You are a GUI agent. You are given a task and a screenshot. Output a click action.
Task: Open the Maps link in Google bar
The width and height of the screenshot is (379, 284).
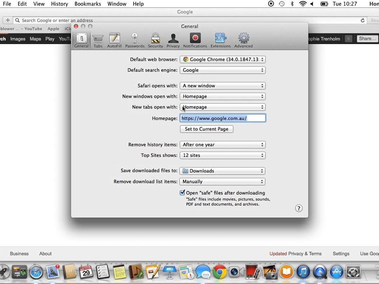[35, 39]
